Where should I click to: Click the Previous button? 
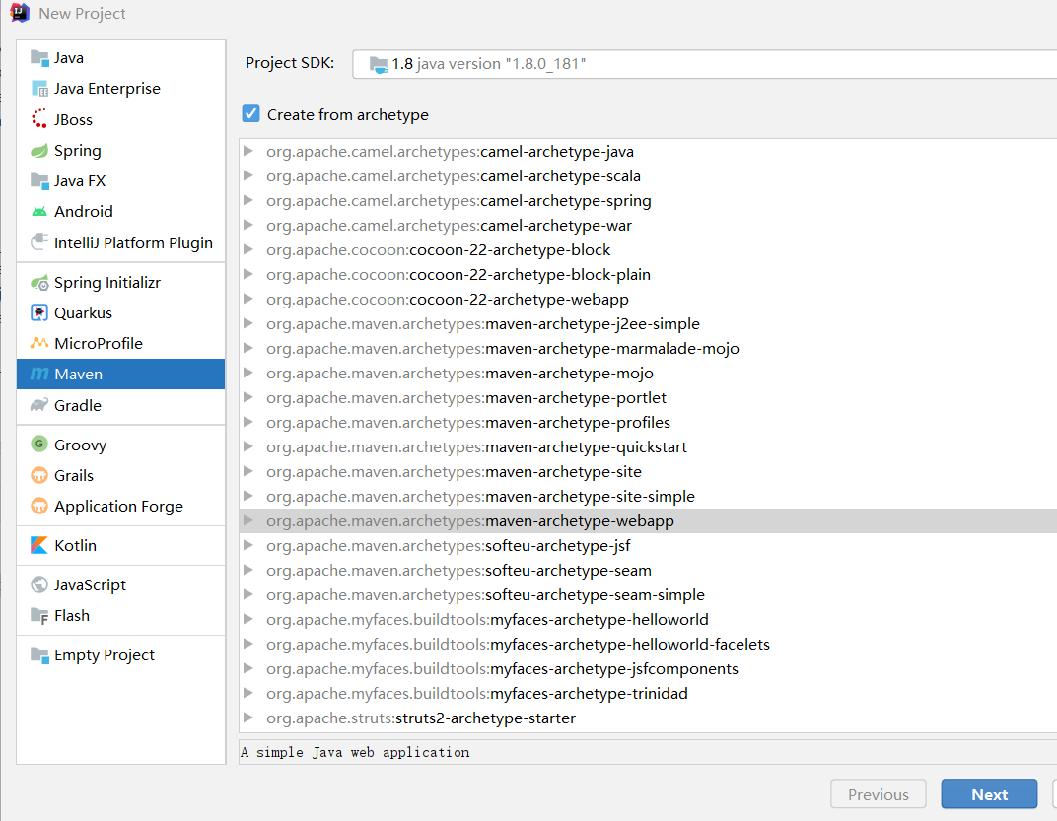point(879,794)
